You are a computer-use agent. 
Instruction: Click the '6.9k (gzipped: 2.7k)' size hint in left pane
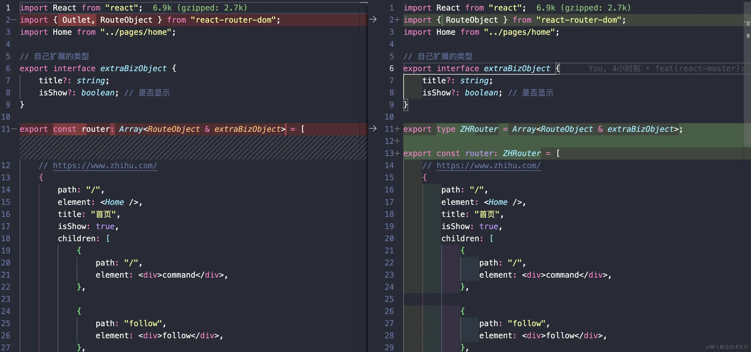click(x=200, y=8)
